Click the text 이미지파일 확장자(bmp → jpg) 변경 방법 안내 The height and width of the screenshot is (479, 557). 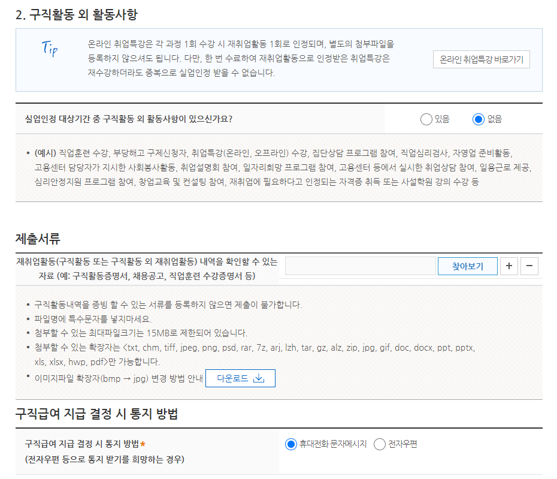(x=119, y=378)
